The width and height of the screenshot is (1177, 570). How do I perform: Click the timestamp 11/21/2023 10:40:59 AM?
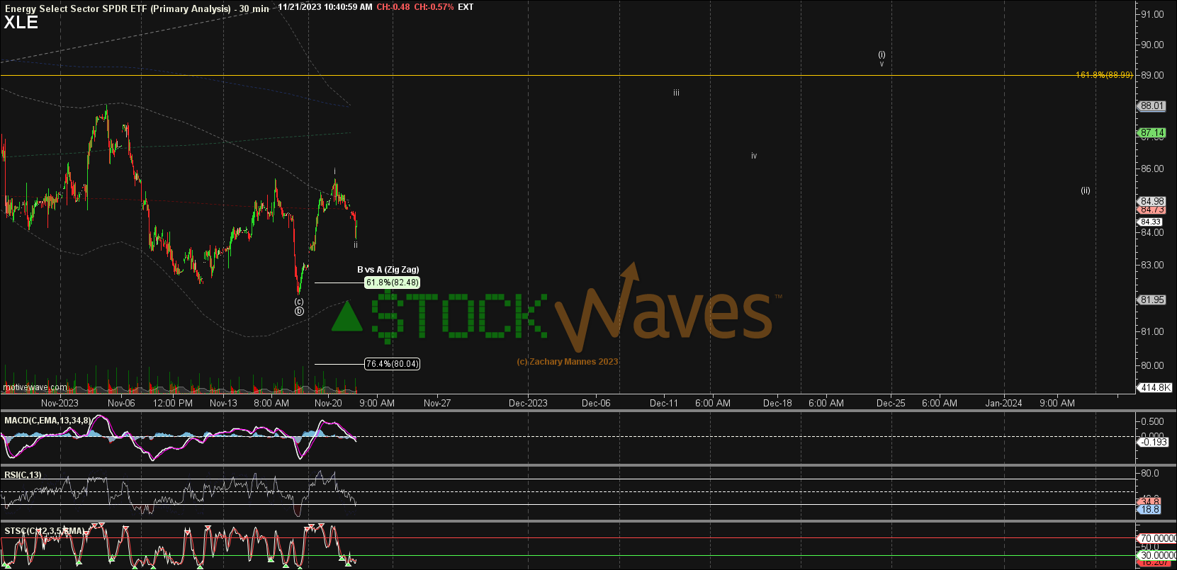point(325,7)
